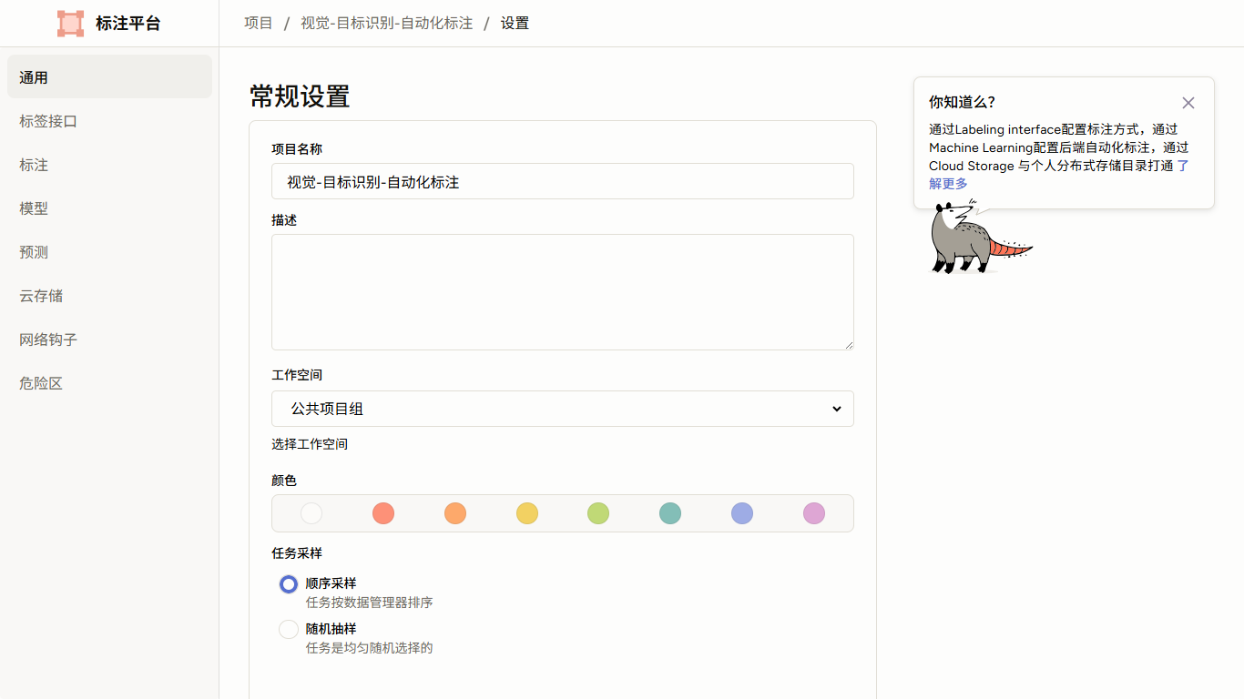Go to the 模型 settings section
The height and width of the screenshot is (699, 1244).
click(109, 208)
